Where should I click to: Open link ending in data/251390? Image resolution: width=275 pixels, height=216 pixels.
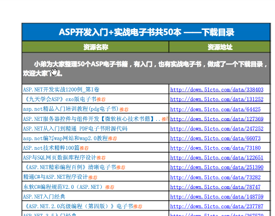217,167
